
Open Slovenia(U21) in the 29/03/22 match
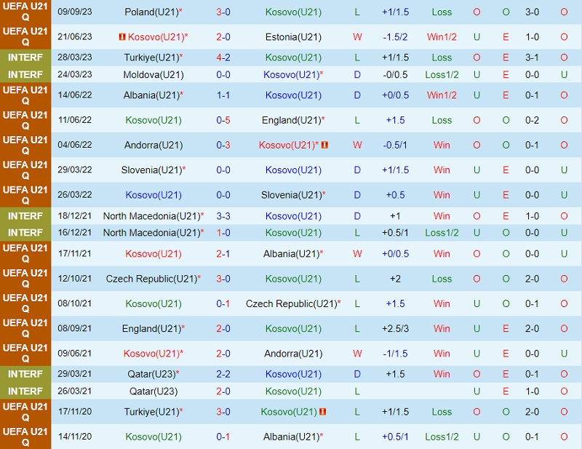151,170
